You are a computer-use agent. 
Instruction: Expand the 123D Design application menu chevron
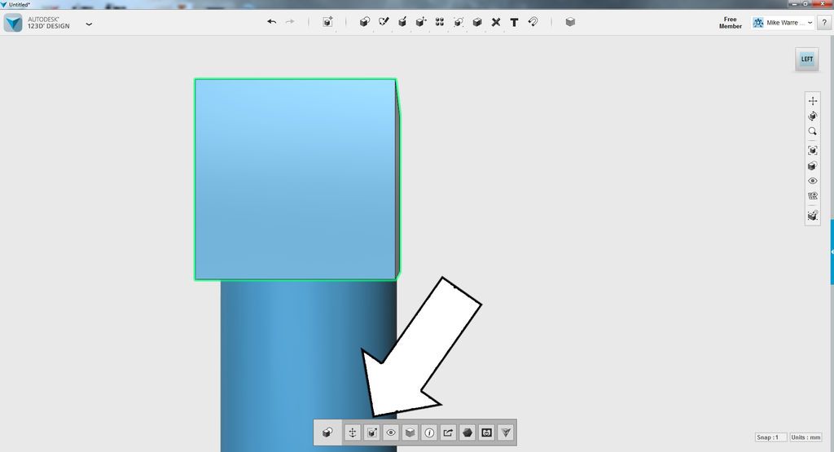pyautogui.click(x=89, y=24)
